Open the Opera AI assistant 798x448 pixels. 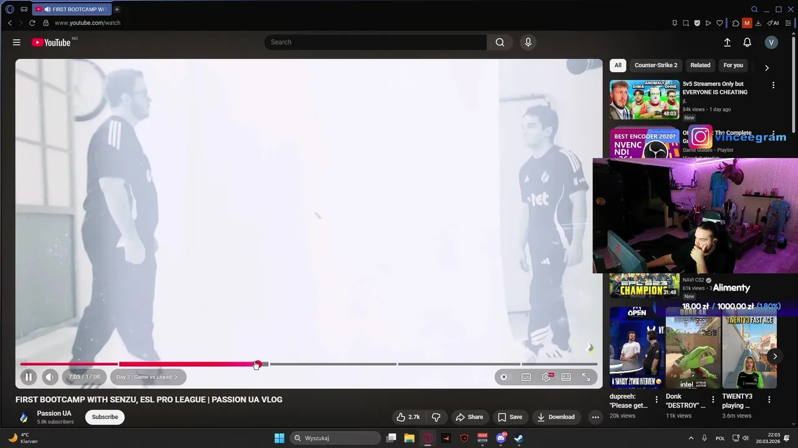click(x=773, y=23)
